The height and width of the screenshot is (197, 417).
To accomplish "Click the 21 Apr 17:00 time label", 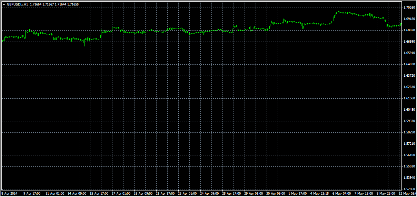I will 165,194.
